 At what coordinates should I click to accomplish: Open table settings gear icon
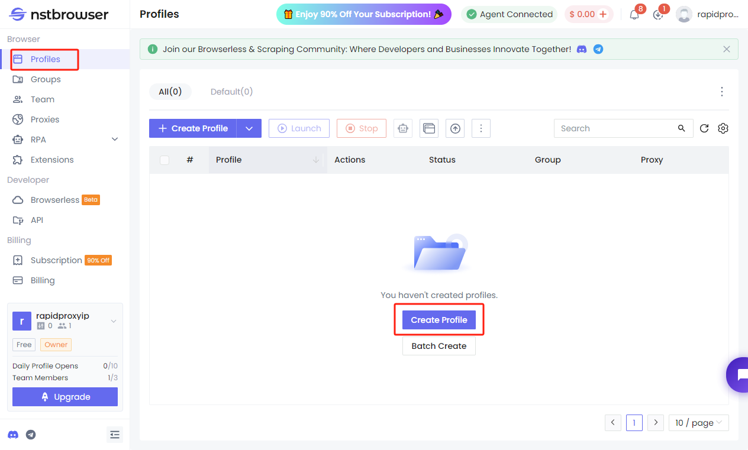pos(723,128)
